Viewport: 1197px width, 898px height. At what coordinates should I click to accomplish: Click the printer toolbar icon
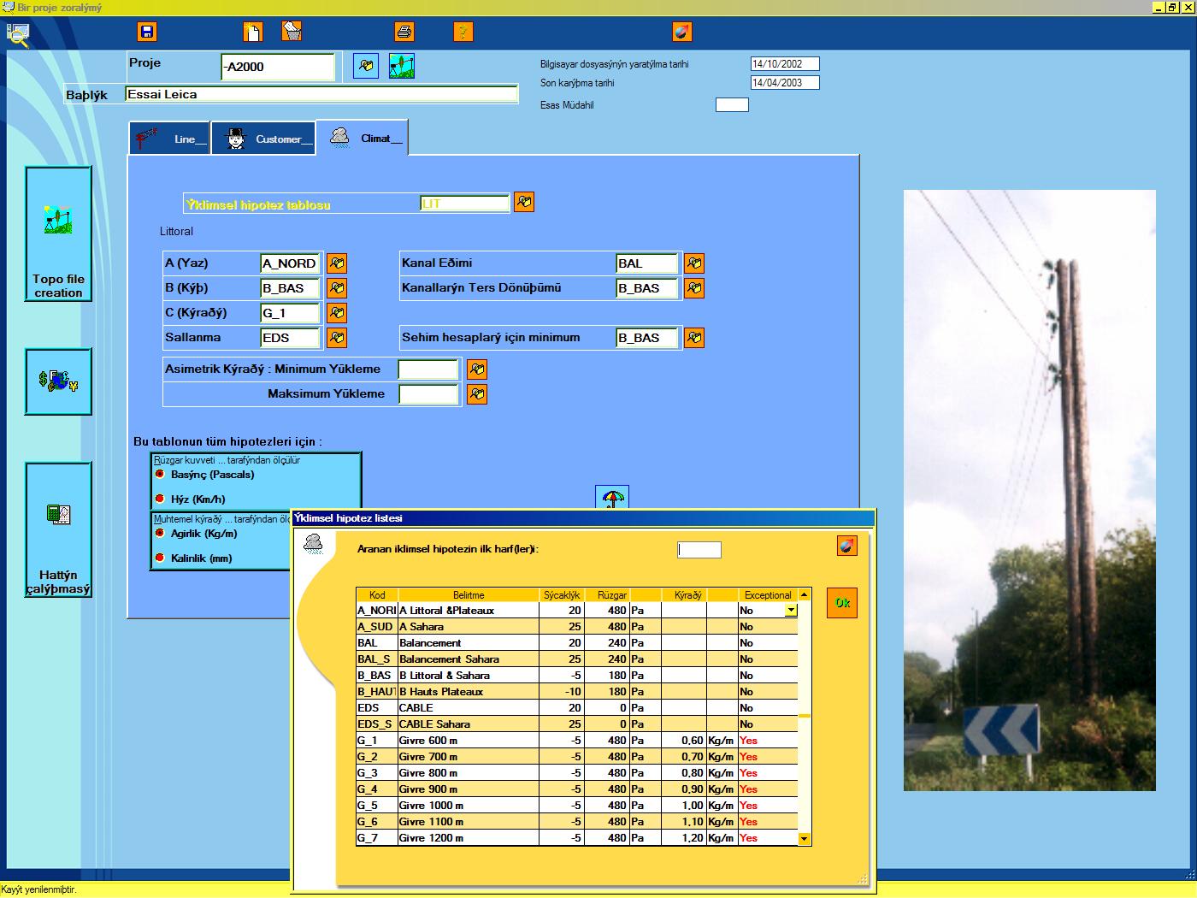click(404, 32)
